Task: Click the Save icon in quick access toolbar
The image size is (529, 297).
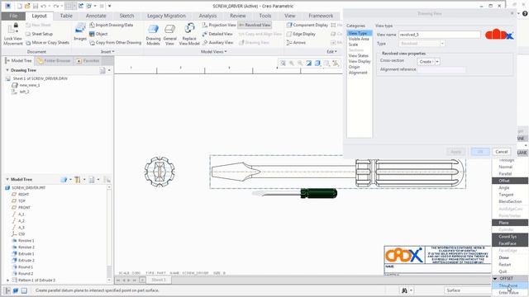Action: tap(35, 6)
